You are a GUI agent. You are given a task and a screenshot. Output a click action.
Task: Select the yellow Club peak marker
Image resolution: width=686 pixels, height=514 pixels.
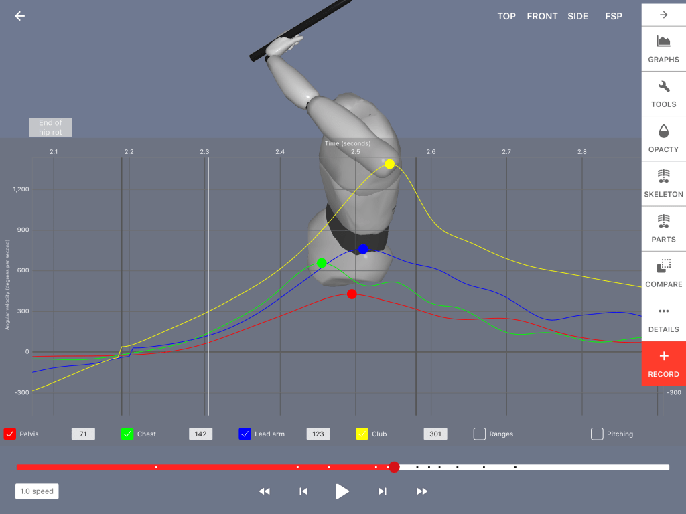tap(389, 164)
